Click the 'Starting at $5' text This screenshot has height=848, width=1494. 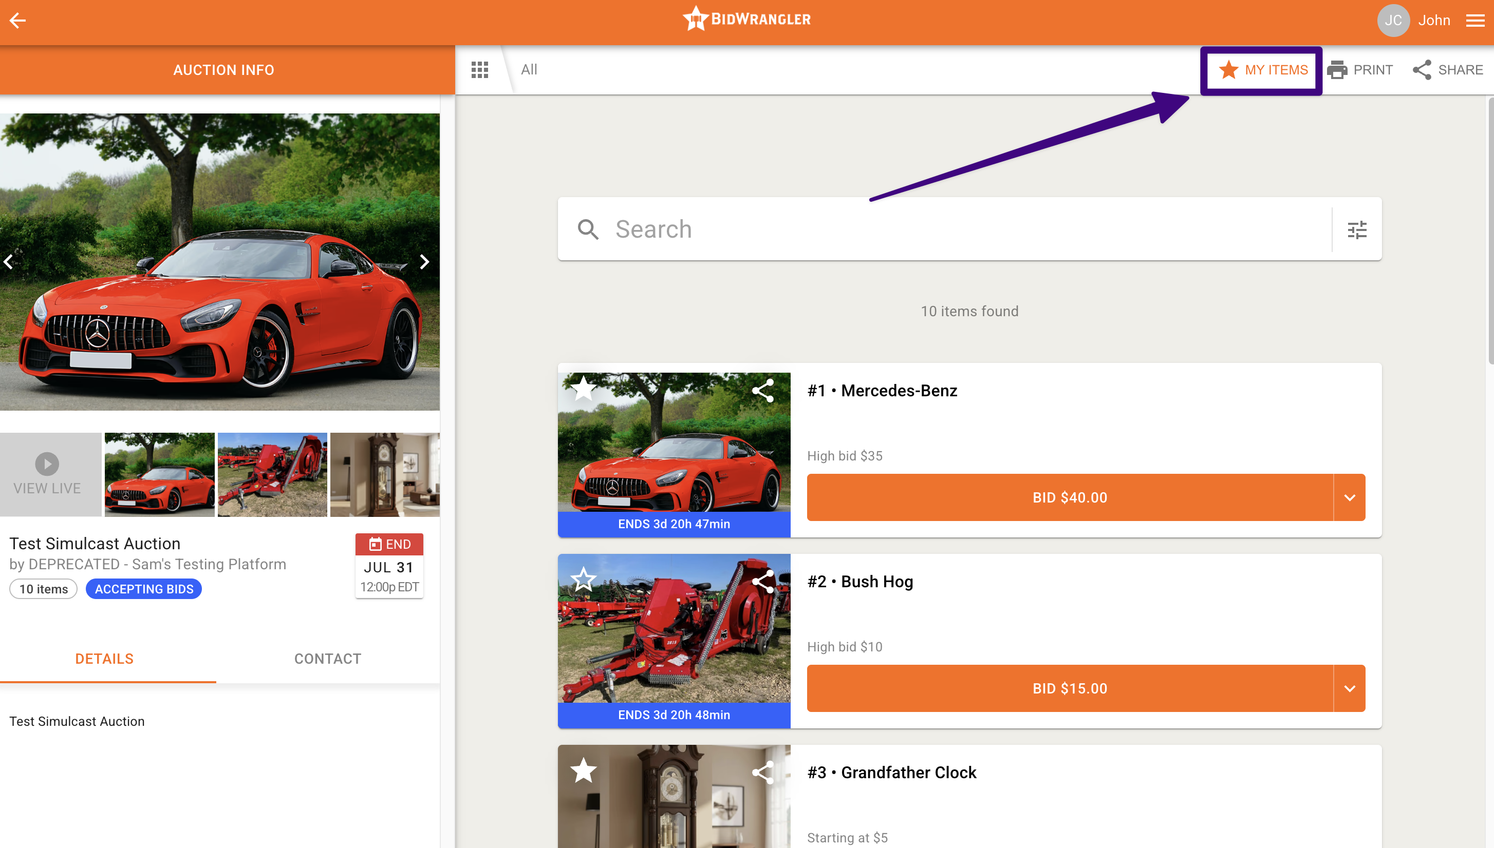click(x=848, y=838)
